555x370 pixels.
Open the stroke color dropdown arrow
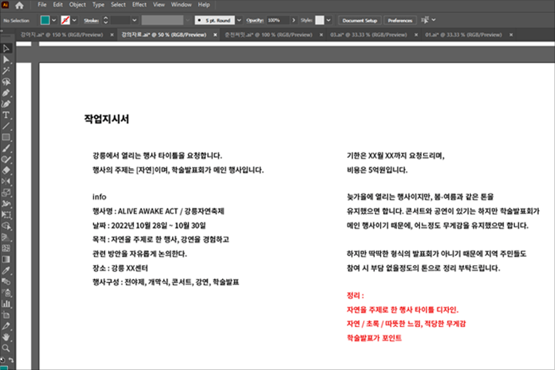tap(74, 20)
